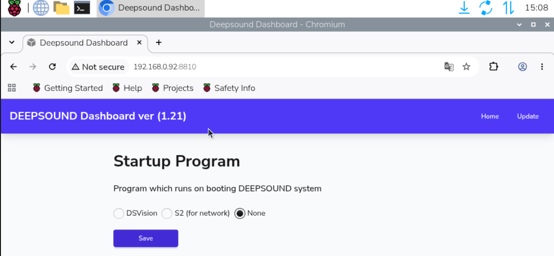This screenshot has width=554, height=256.
Task: Open the Chromium three-dot menu
Action: pos(541,66)
